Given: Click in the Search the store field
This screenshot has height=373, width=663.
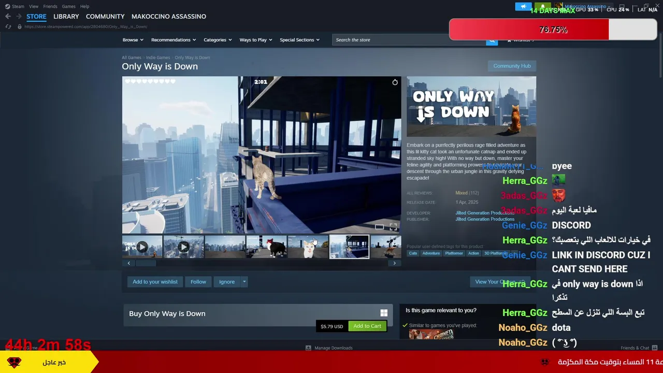Looking at the screenshot, I should [409, 40].
